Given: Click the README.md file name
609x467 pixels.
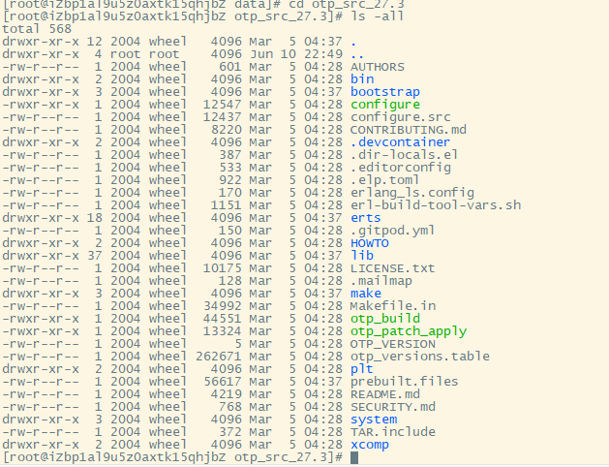Looking at the screenshot, I should pyautogui.click(x=385, y=394).
